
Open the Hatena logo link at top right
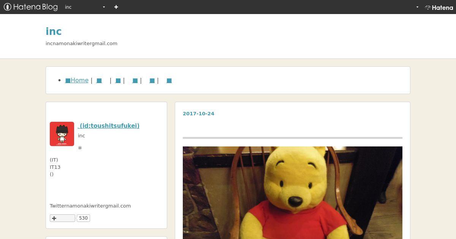point(439,7)
